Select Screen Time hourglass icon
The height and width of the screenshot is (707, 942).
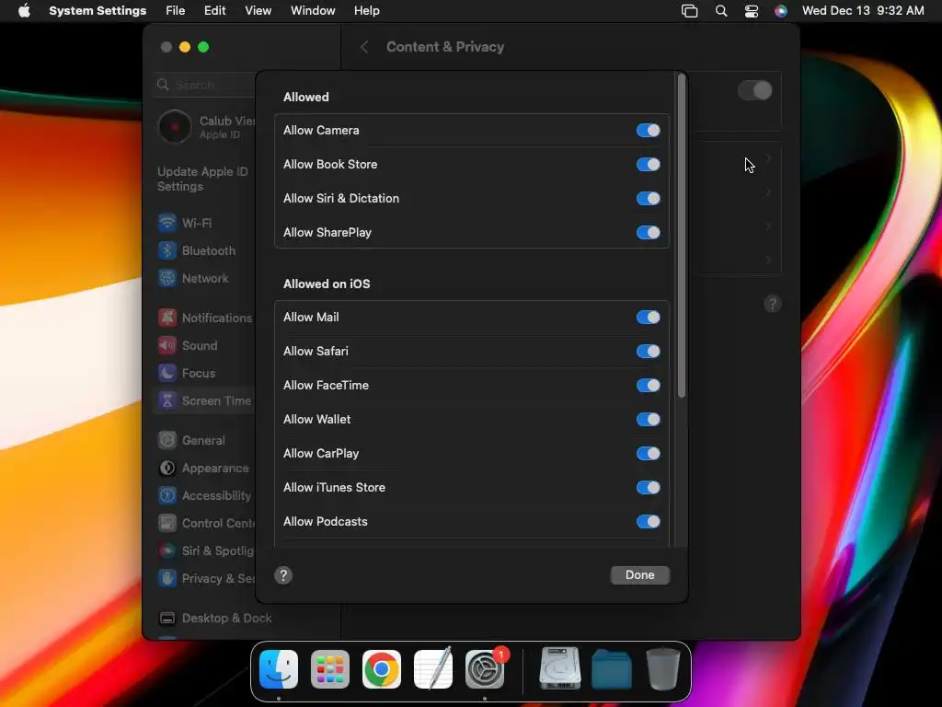point(167,400)
